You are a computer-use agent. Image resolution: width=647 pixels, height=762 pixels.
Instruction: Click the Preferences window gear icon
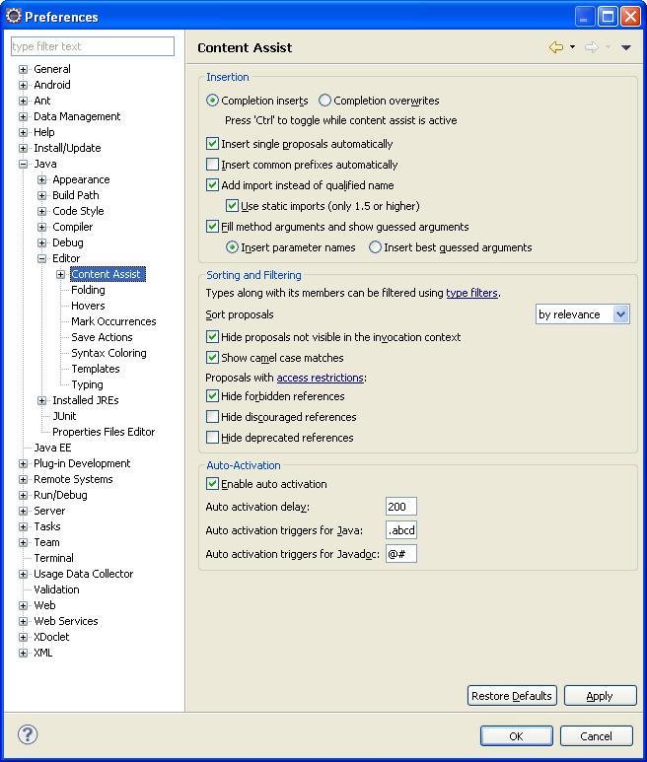[x=13, y=16]
